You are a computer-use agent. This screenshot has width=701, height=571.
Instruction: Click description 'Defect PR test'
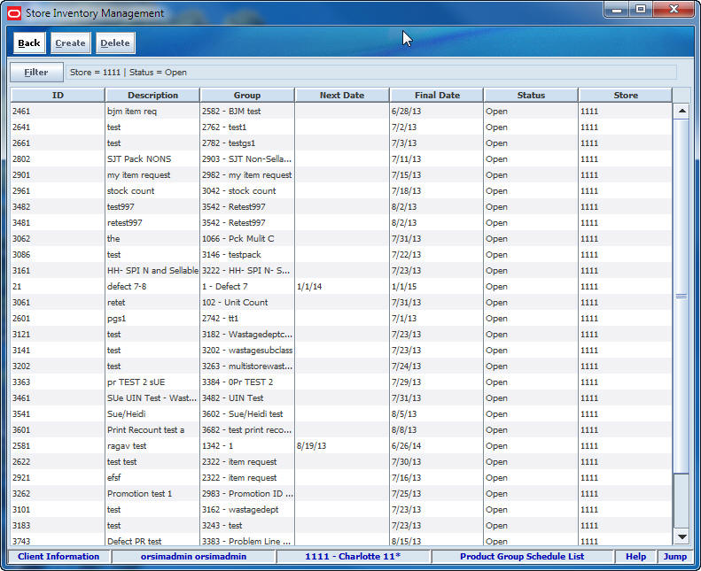[x=134, y=542]
